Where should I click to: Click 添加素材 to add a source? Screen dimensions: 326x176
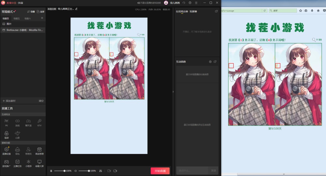point(9,101)
